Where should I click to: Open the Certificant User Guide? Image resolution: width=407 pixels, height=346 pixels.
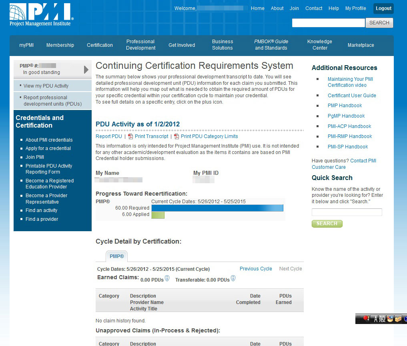point(352,96)
